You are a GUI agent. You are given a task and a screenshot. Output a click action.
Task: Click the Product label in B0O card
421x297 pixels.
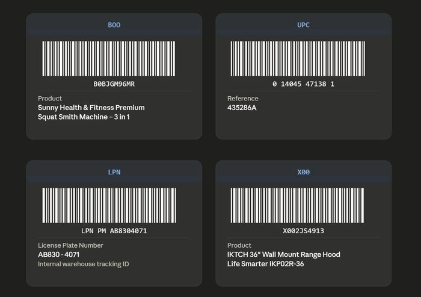[x=50, y=99]
